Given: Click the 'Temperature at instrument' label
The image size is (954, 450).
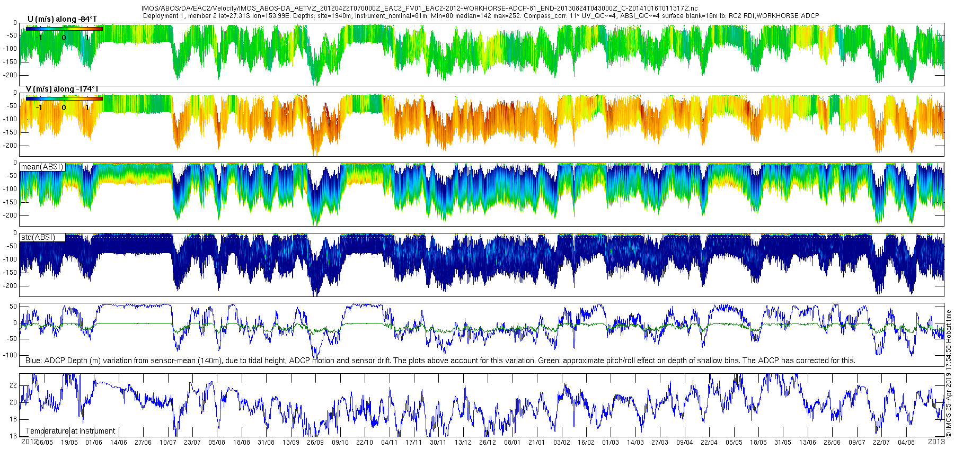Looking at the screenshot, I should click(x=70, y=431).
